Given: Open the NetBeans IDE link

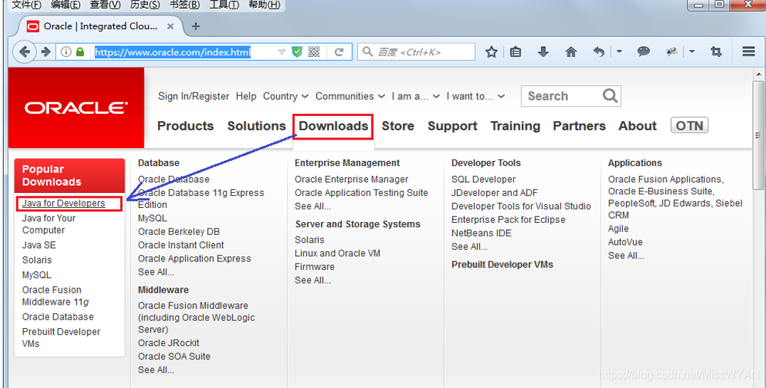Looking at the screenshot, I should pos(481,233).
